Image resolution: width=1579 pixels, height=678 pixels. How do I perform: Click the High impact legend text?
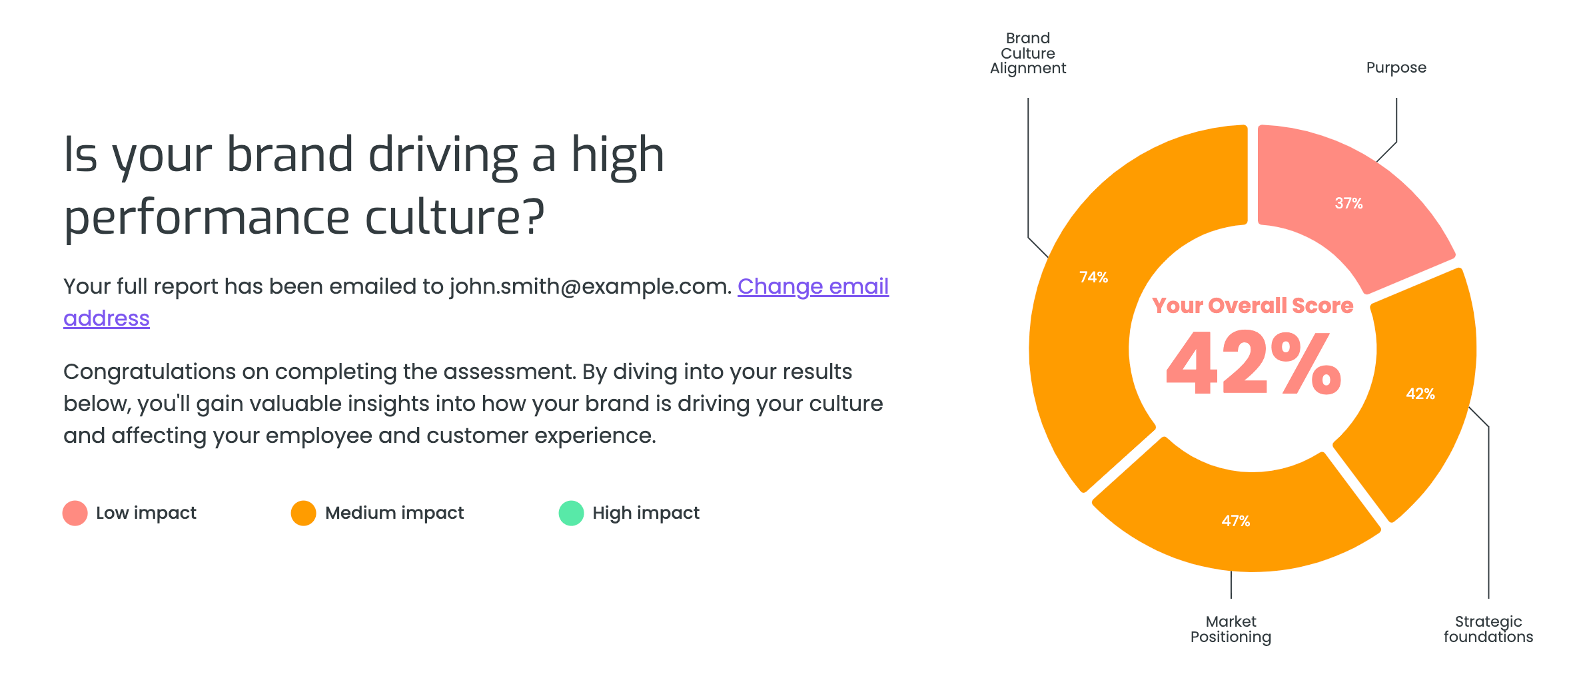646,513
